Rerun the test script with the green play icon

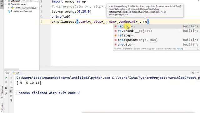[6, 78]
